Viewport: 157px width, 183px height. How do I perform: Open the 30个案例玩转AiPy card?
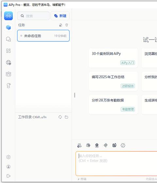click(113, 58)
